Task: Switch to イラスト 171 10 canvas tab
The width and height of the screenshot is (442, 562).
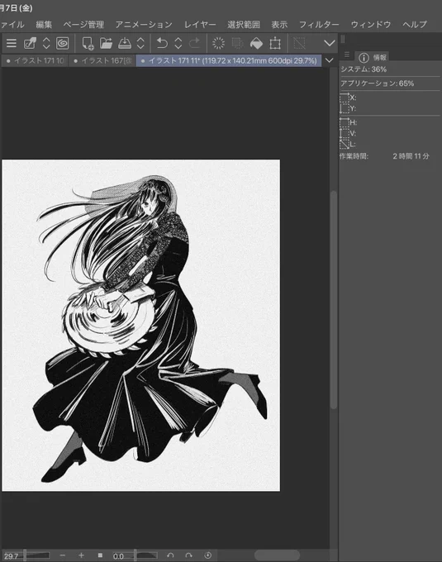Action: (35, 60)
